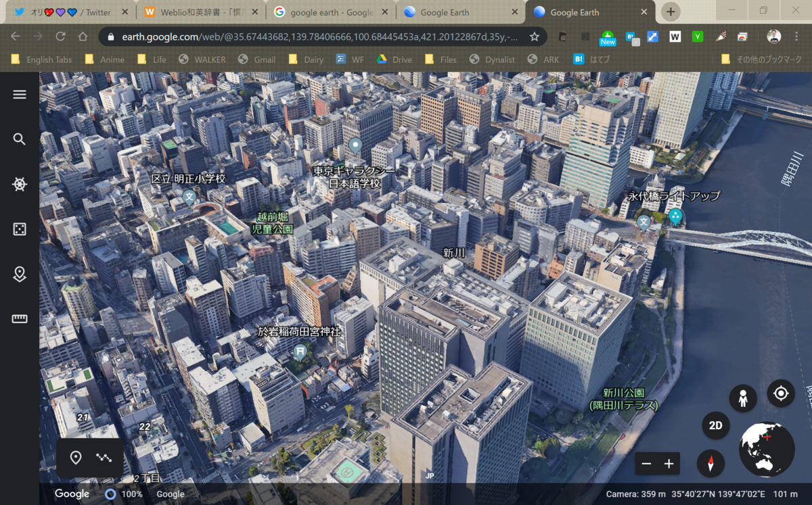This screenshot has width=812, height=505.
Task: Open the Gmail bookmark
Action: pos(256,59)
